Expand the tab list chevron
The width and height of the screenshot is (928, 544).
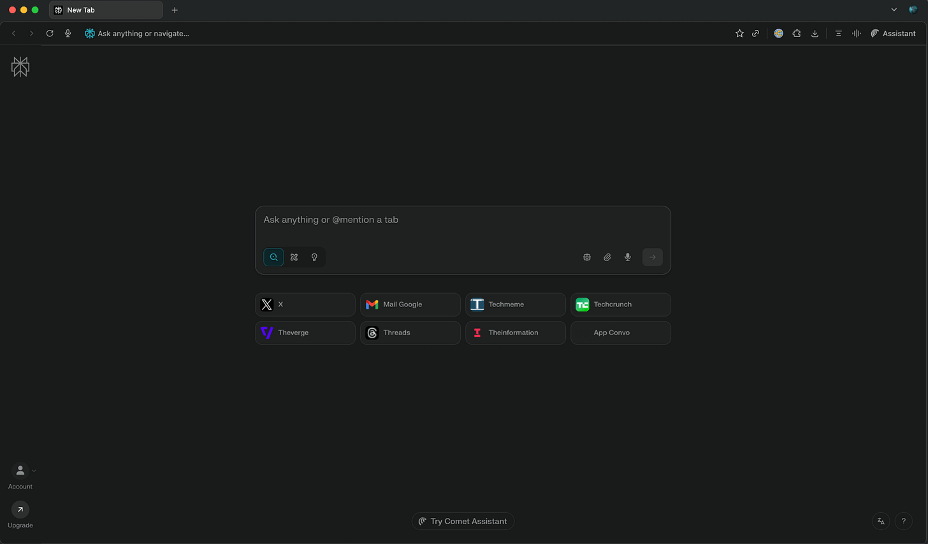(x=894, y=10)
